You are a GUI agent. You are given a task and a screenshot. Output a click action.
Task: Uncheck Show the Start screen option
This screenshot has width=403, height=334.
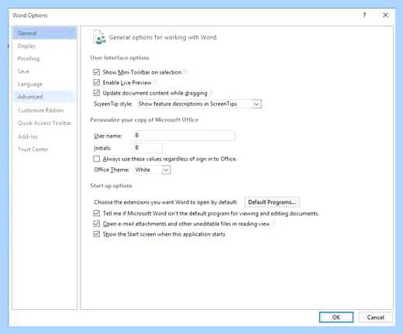96,234
